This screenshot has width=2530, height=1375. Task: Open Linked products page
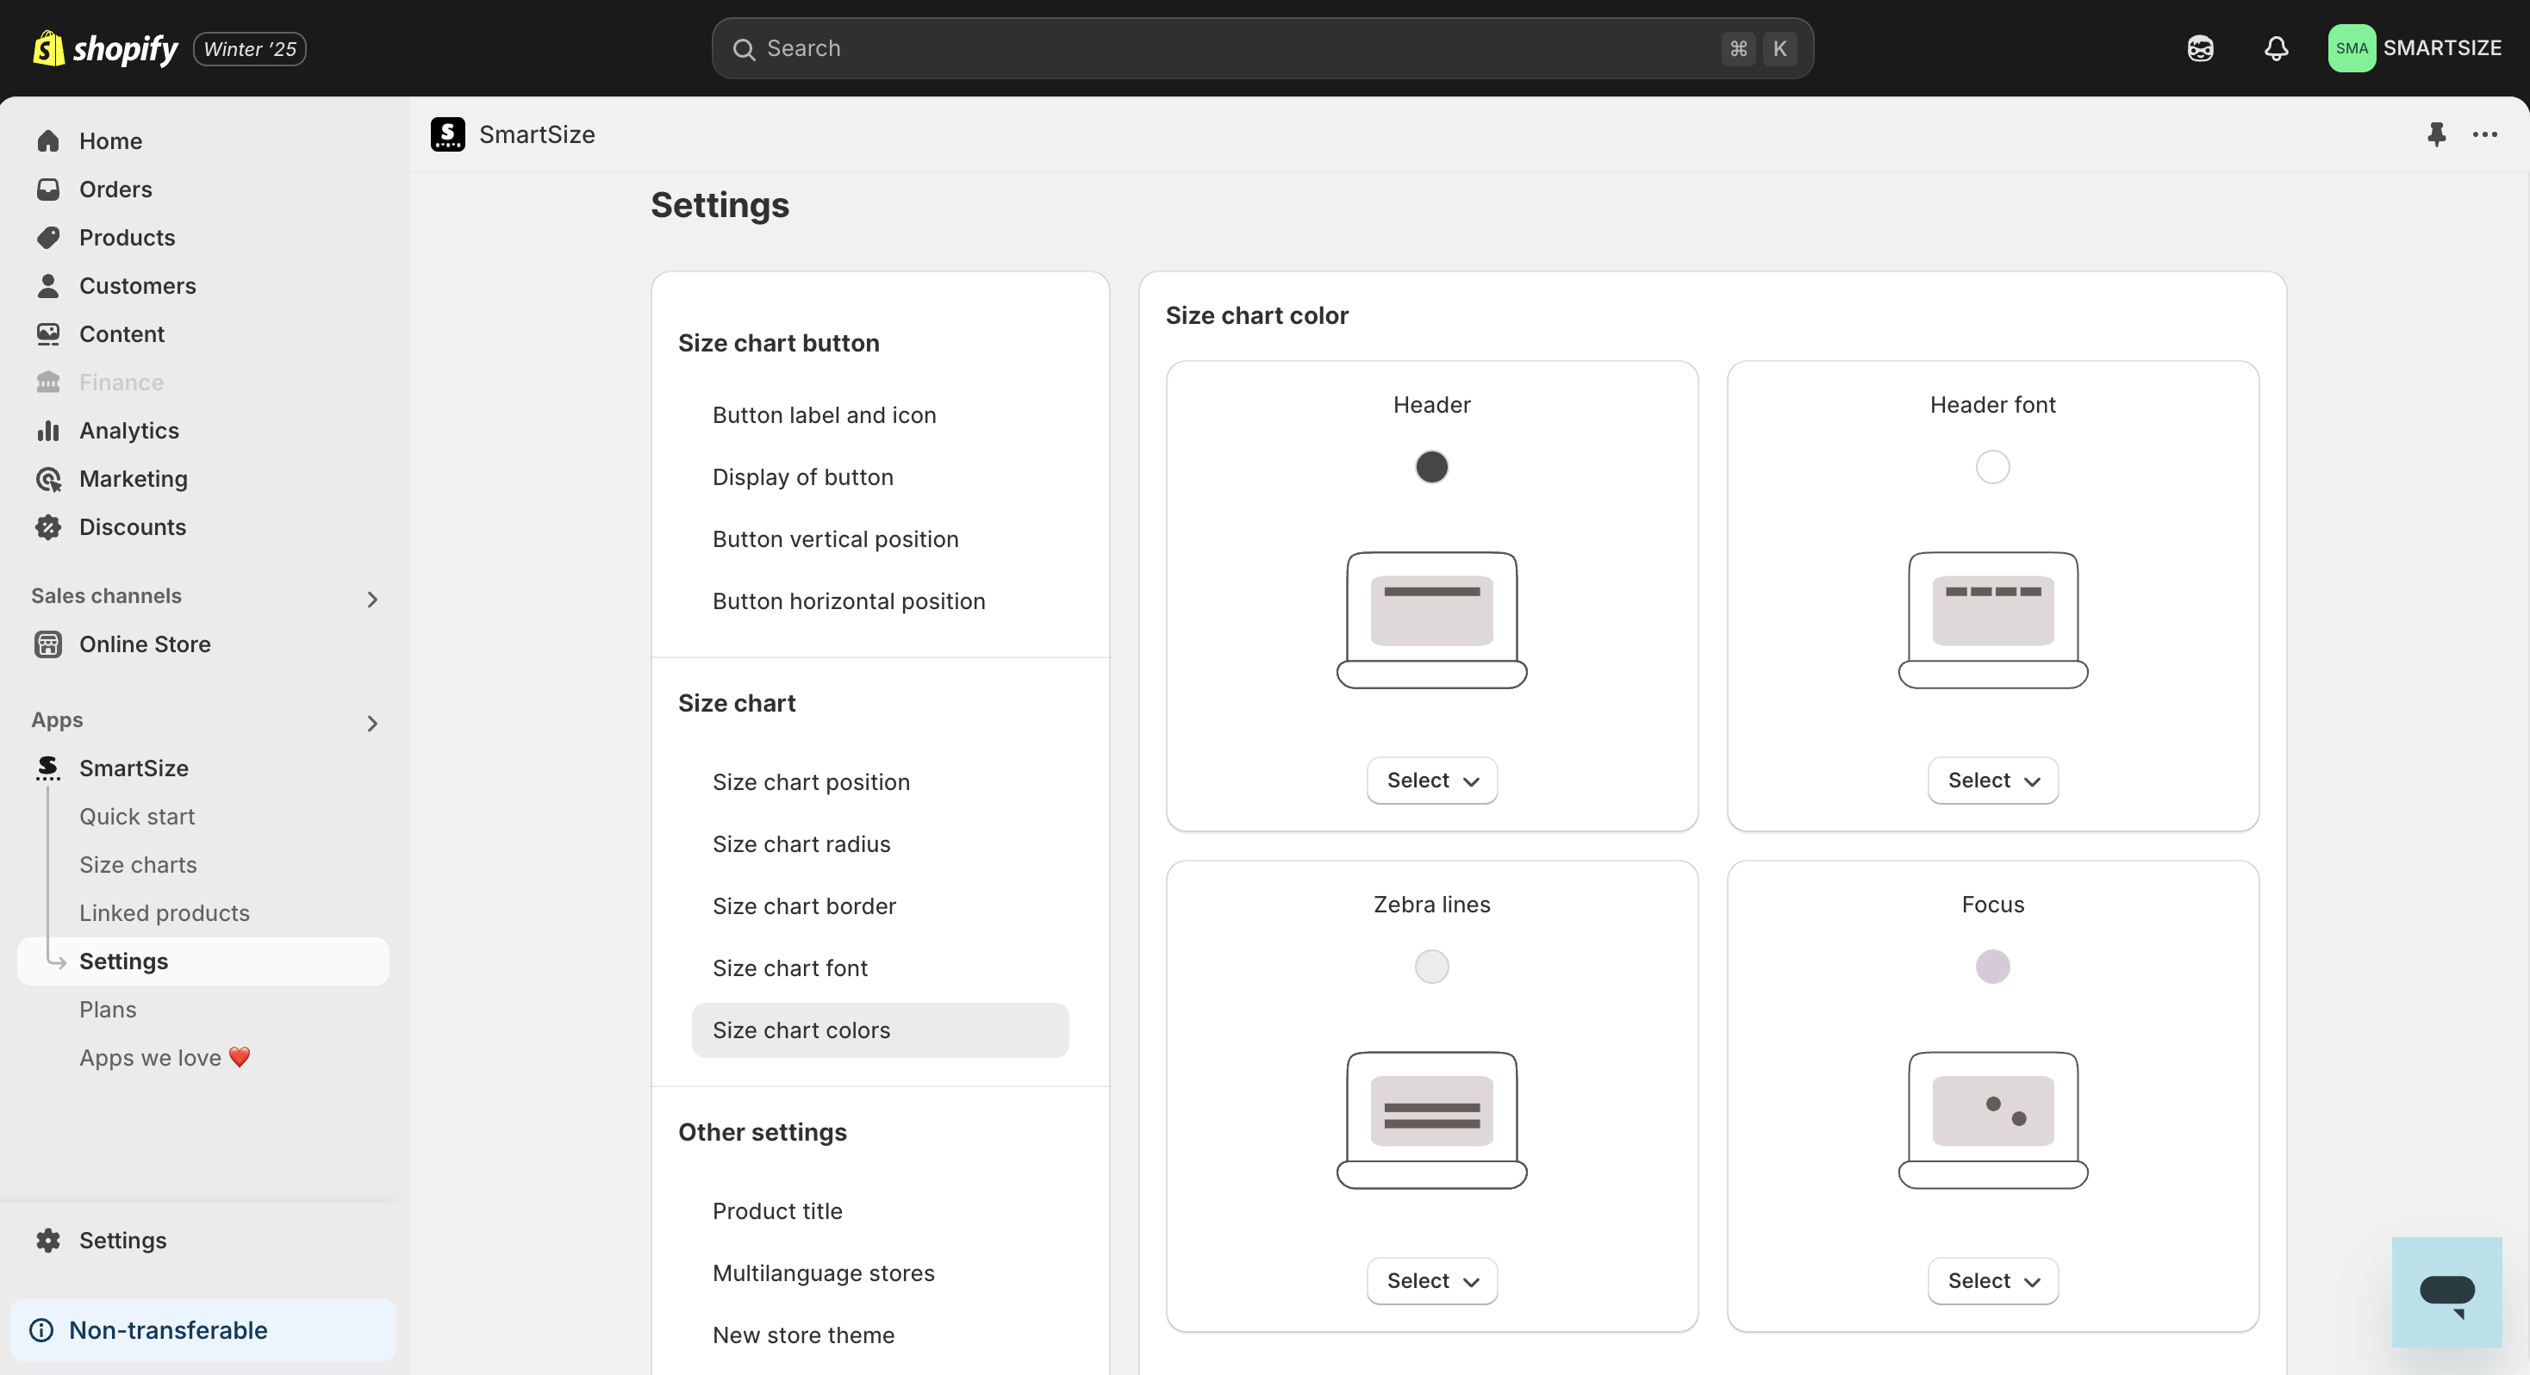(x=164, y=912)
